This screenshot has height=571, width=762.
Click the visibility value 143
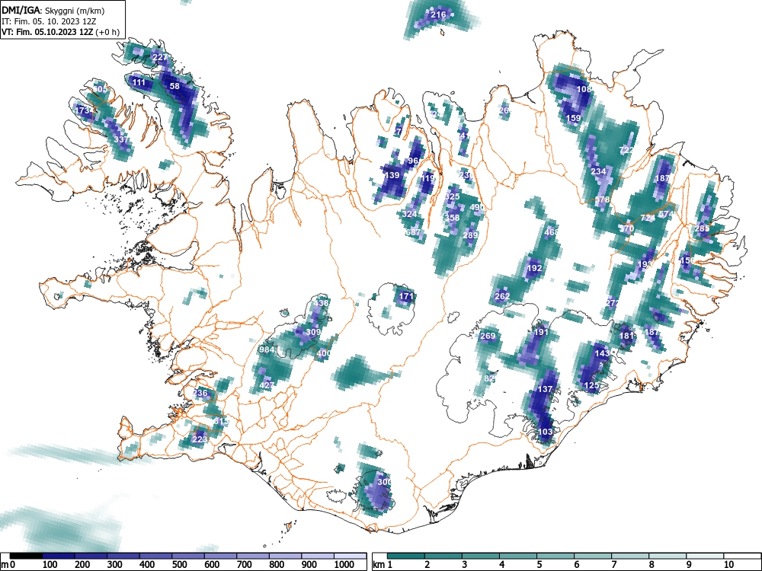click(602, 353)
